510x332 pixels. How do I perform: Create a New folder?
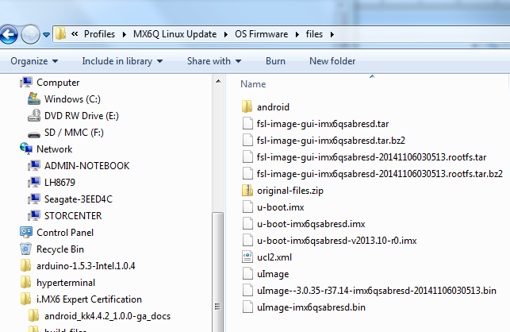pyautogui.click(x=332, y=61)
